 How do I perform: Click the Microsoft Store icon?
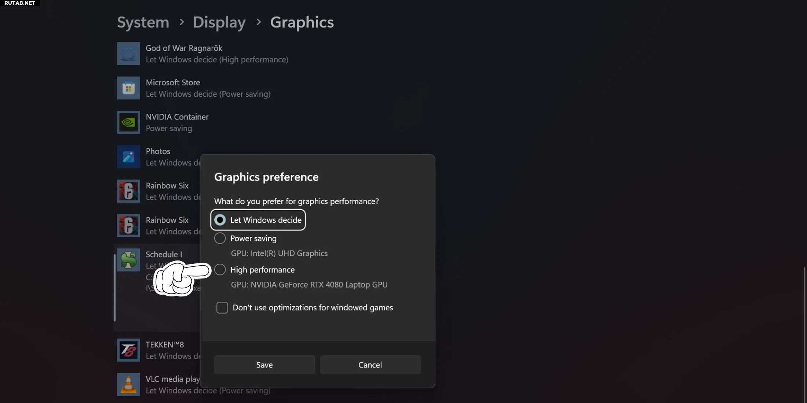(x=128, y=88)
